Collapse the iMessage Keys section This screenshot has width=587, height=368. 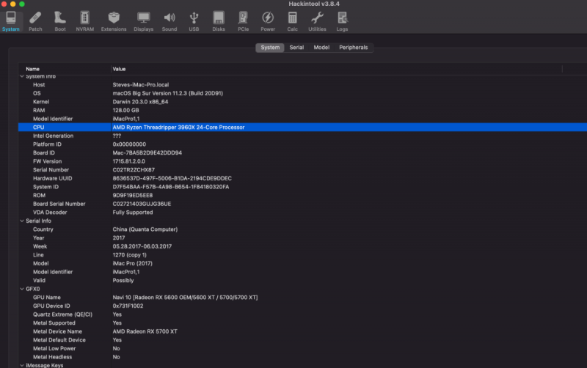point(22,364)
